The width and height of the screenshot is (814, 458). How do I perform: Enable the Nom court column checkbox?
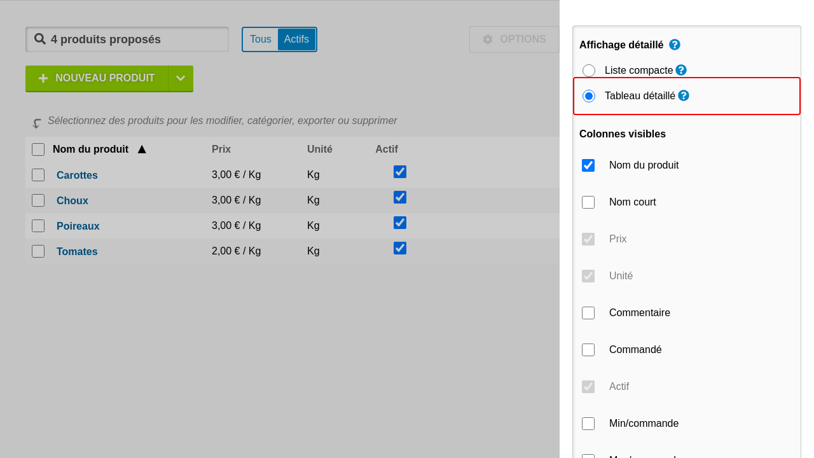pyautogui.click(x=588, y=202)
